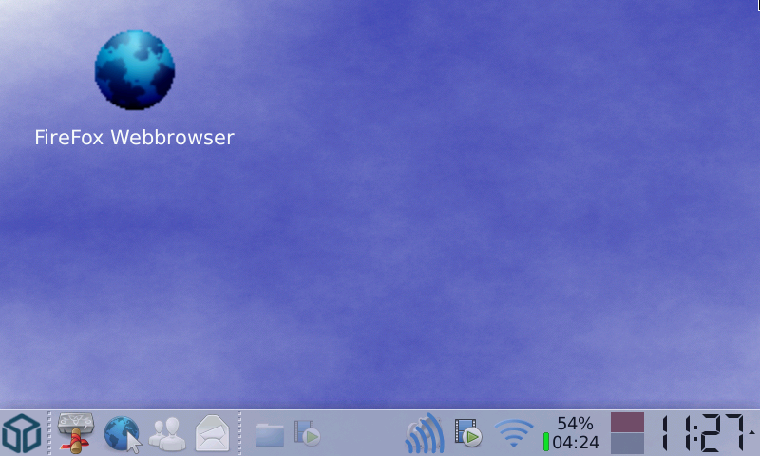Open the contacts people icon
The width and height of the screenshot is (760, 456).
pyautogui.click(x=167, y=434)
